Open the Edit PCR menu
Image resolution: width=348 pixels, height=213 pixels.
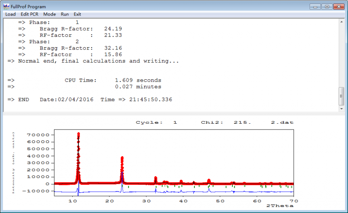[x=29, y=14]
